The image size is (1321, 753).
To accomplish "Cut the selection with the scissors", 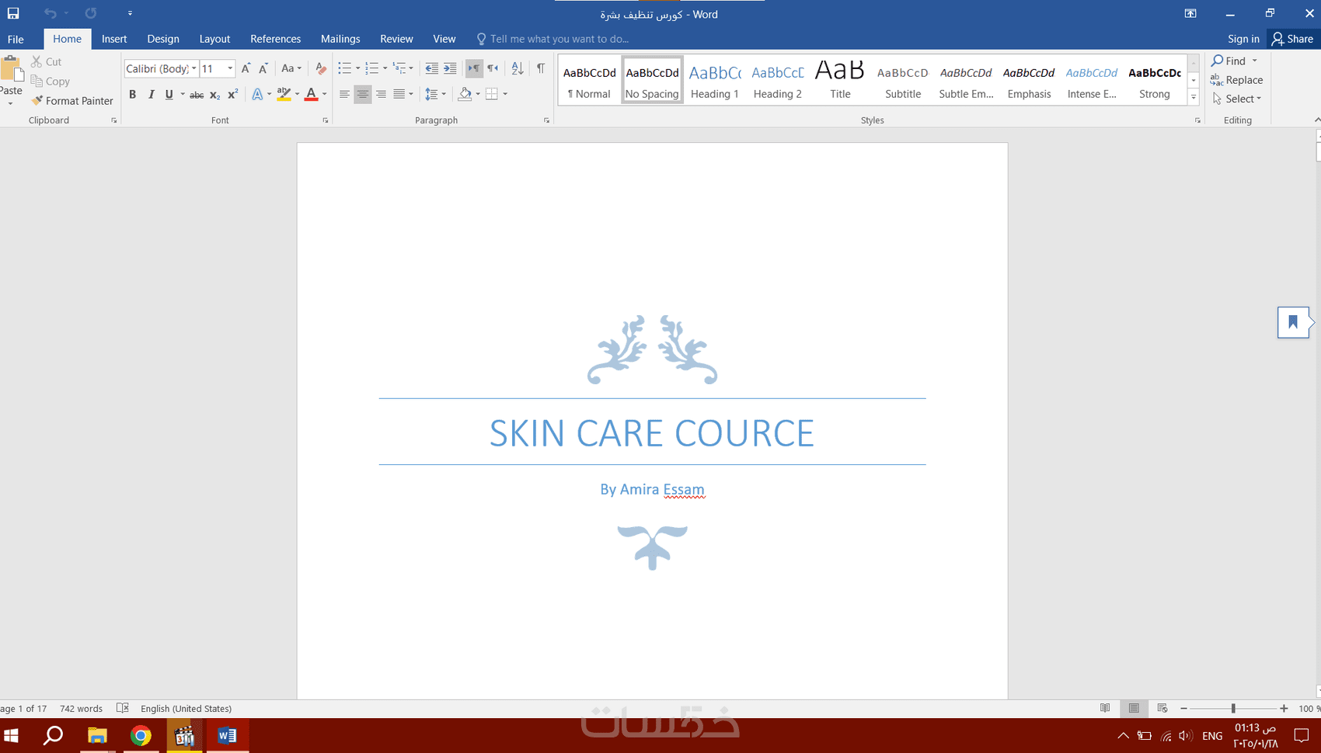I will click(46, 61).
